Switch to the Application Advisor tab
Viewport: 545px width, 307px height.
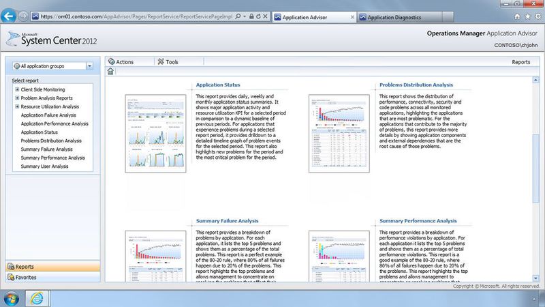tap(314, 17)
